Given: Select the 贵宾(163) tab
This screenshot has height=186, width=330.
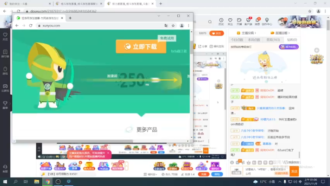Looking at the screenshot, I should click(273, 40).
